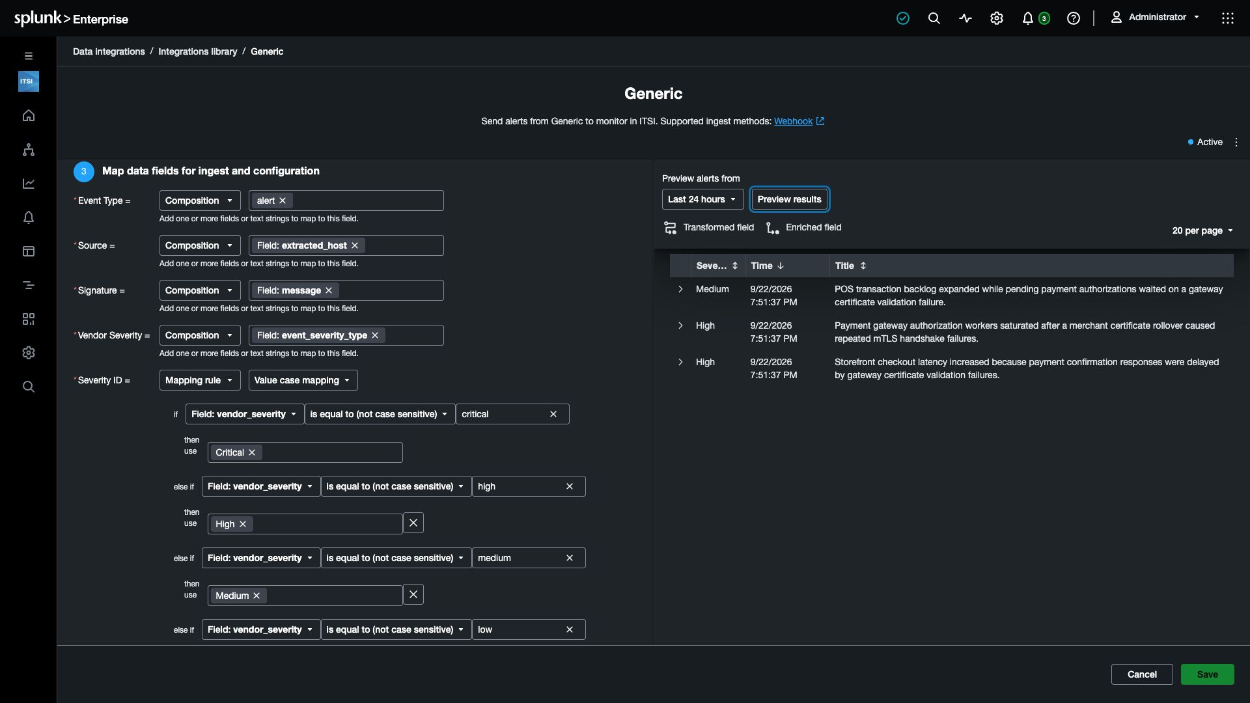Click the Signature field composition input
1250x703 pixels.
coord(346,290)
